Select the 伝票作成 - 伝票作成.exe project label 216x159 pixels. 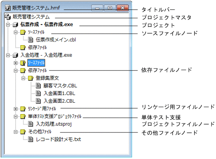(x=47, y=25)
